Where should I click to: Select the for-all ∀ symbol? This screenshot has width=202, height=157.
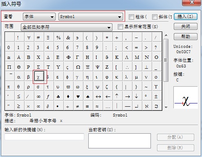(29, 38)
